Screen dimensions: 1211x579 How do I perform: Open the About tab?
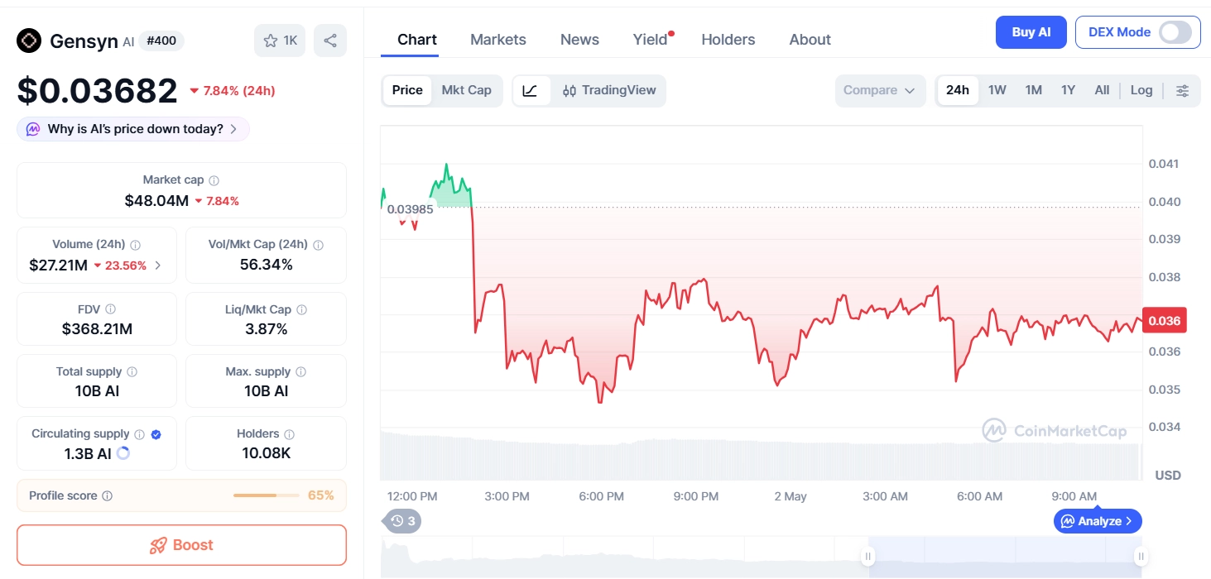810,40
